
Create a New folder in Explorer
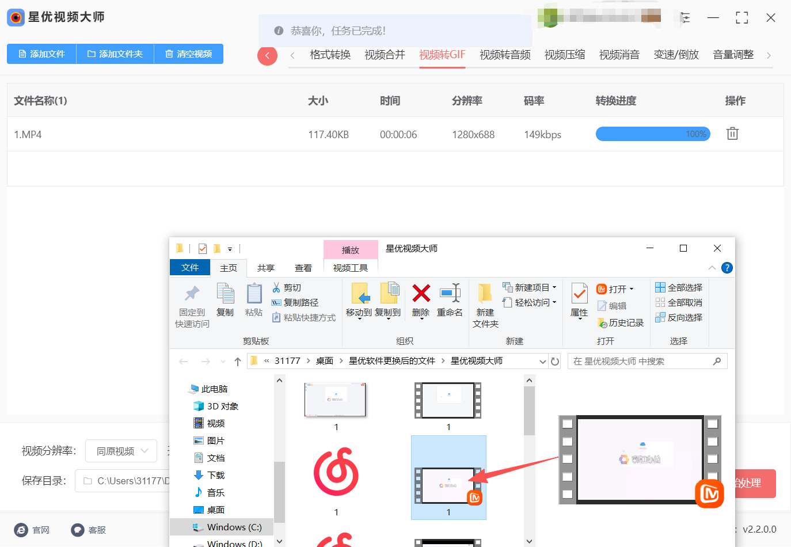point(485,306)
